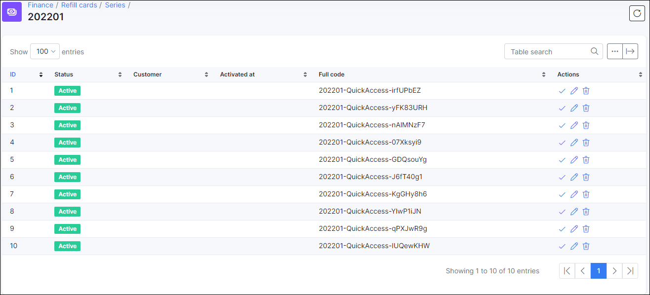650x295 pixels.
Task: Sort the table by Status column
Action: [x=64, y=74]
